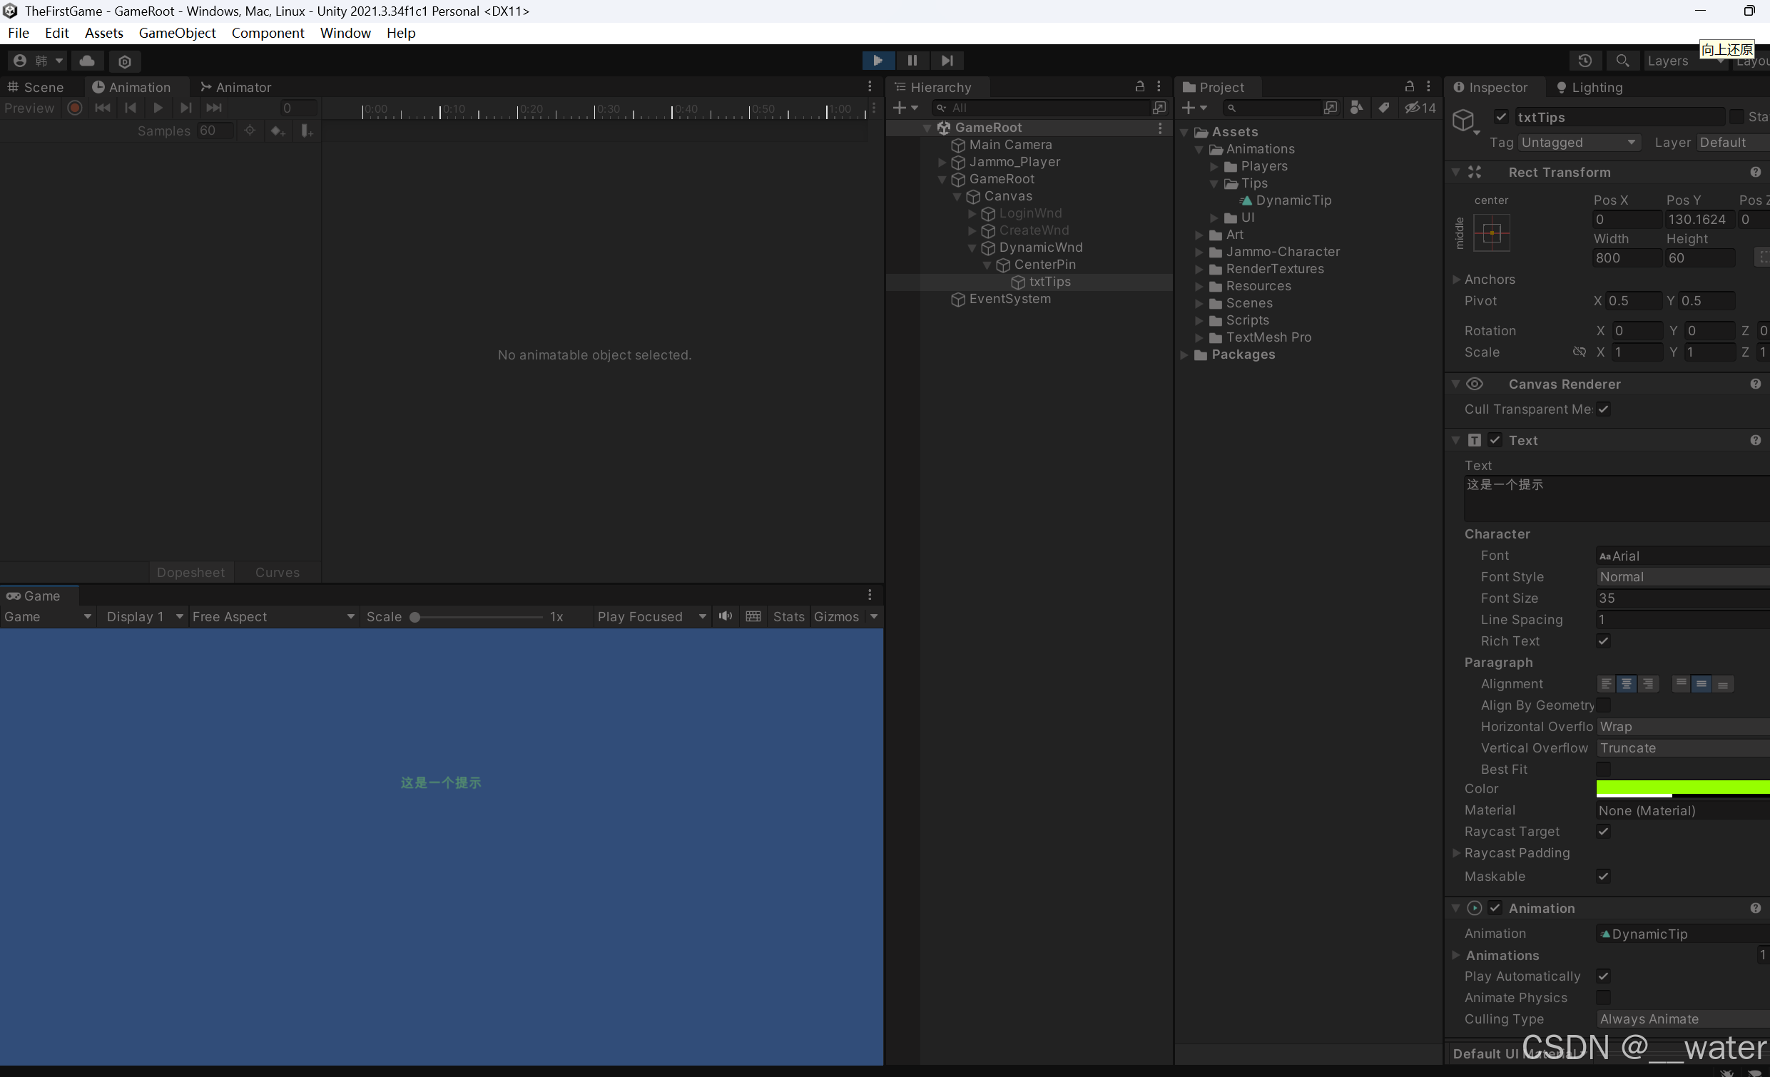This screenshot has width=1770, height=1077.
Task: Click the Play button in top toolbar
Action: tap(877, 61)
